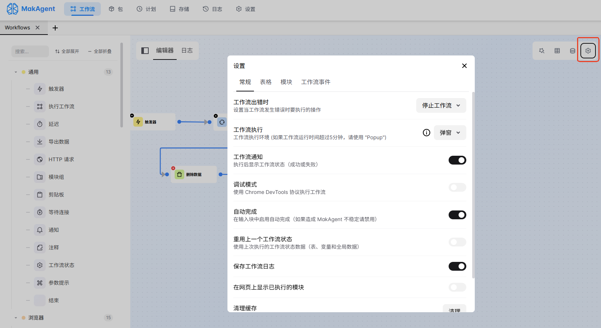Collapse the general category in the block list

click(16, 72)
